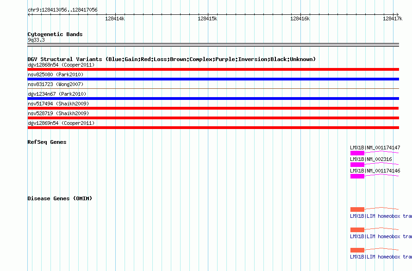The image size is (412, 271).
Task: Click the 128417k ruler tick label
Action: click(393, 18)
